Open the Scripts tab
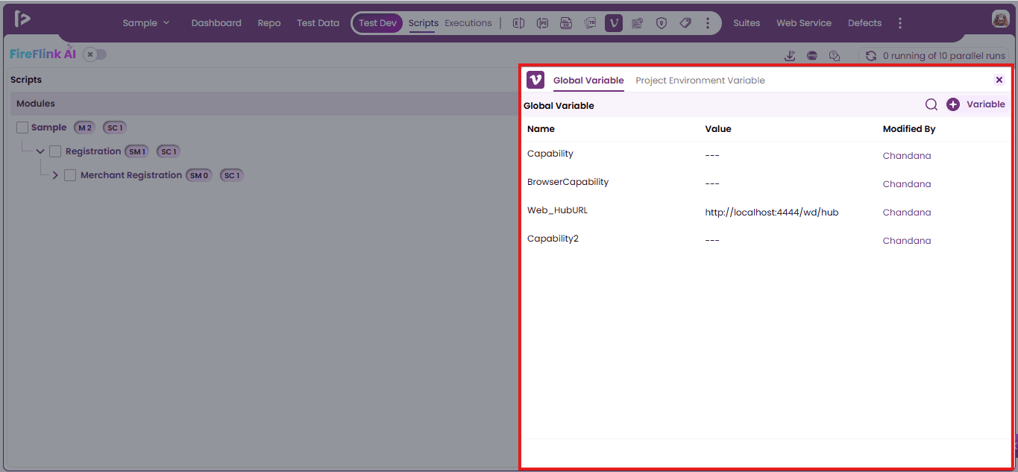 pos(424,23)
